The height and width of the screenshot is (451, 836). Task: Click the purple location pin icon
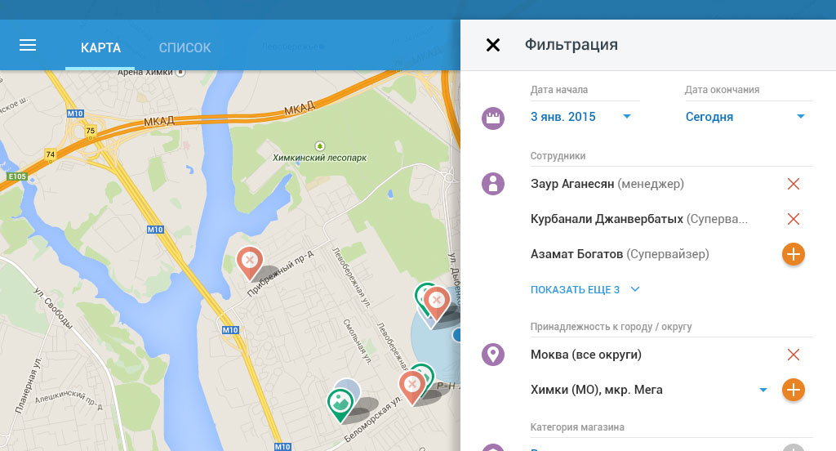click(493, 355)
